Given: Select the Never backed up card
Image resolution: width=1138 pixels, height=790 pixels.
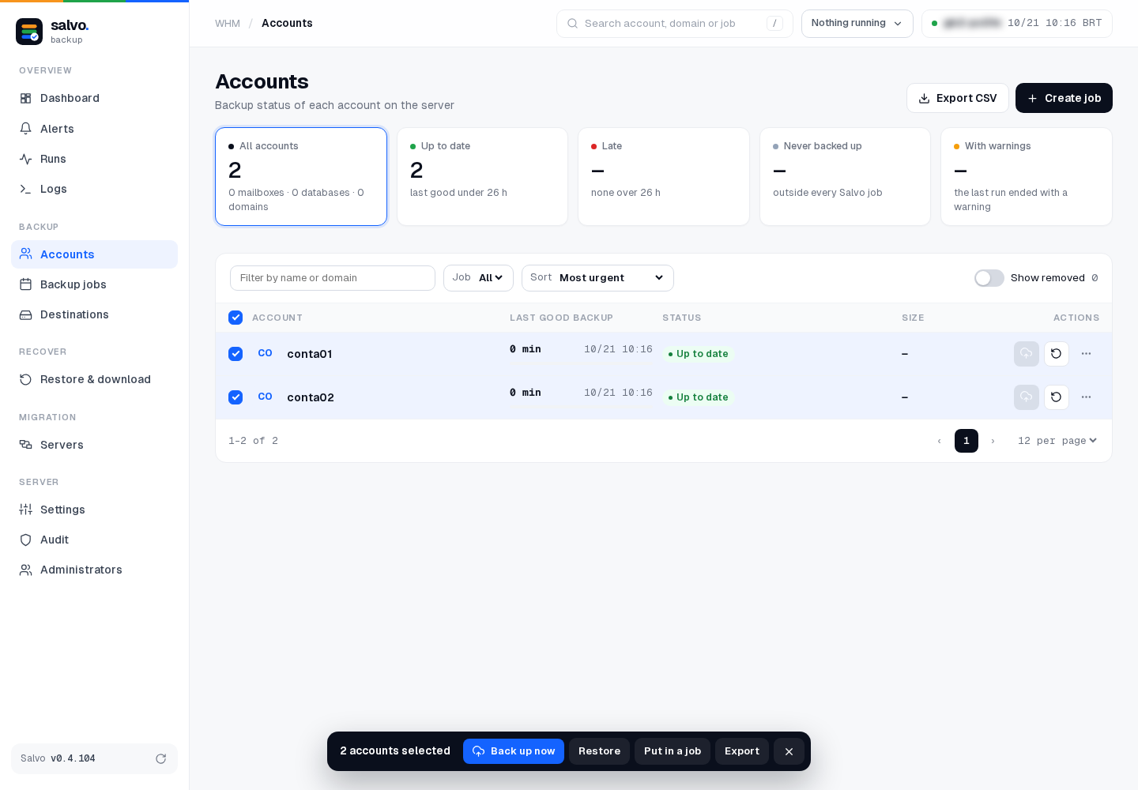Looking at the screenshot, I should (845, 177).
